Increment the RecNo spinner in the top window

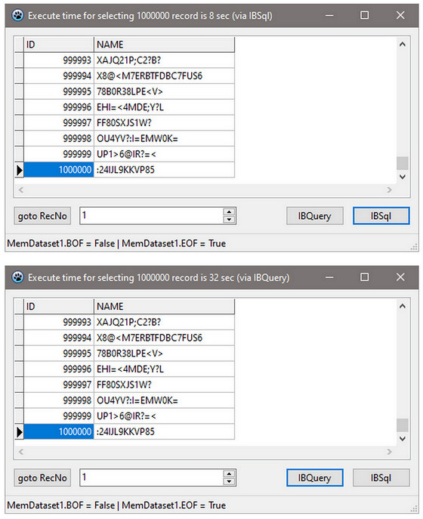point(229,212)
